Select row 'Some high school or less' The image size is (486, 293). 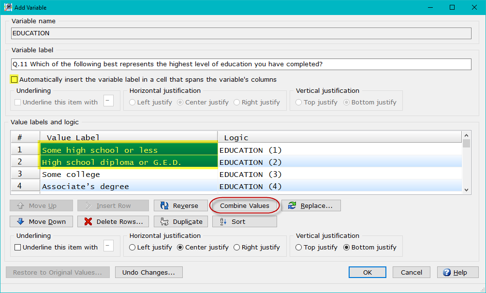point(129,150)
